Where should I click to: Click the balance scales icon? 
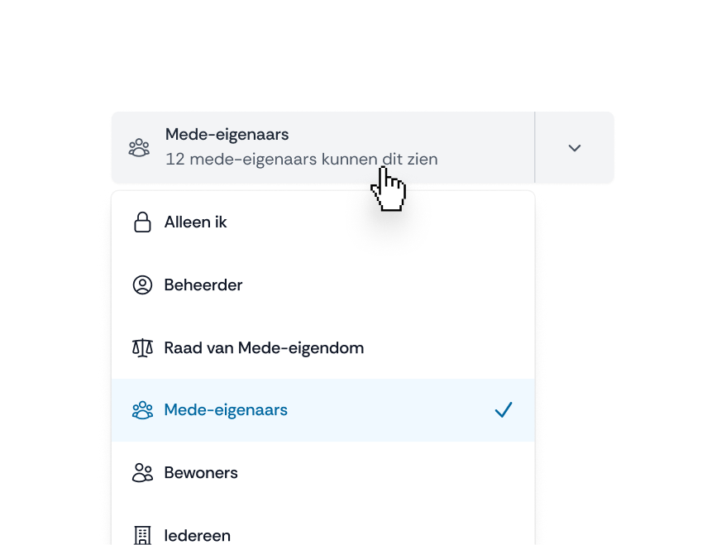click(x=142, y=348)
